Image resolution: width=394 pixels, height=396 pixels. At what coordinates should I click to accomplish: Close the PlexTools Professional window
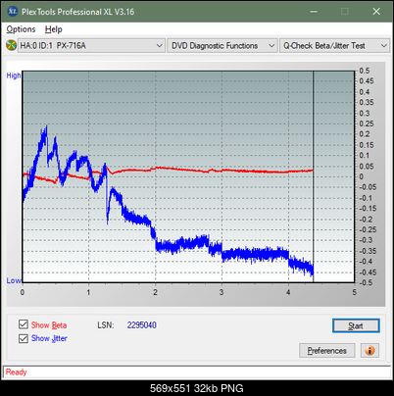point(376,12)
